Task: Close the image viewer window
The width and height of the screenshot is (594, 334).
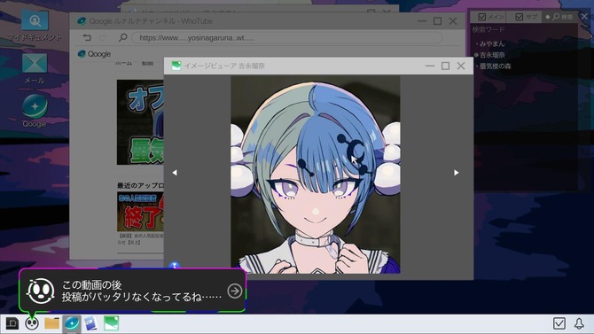Action: pos(461,66)
